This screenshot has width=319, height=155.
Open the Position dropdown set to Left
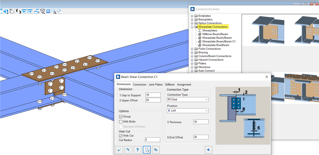click(187, 111)
